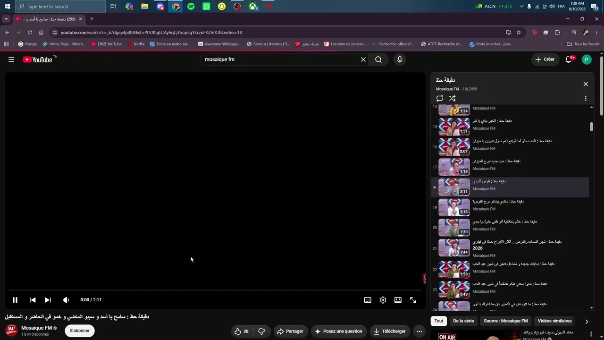This screenshot has width=604, height=340.
Task: Skip to the previous playlist video
Action: (x=33, y=300)
